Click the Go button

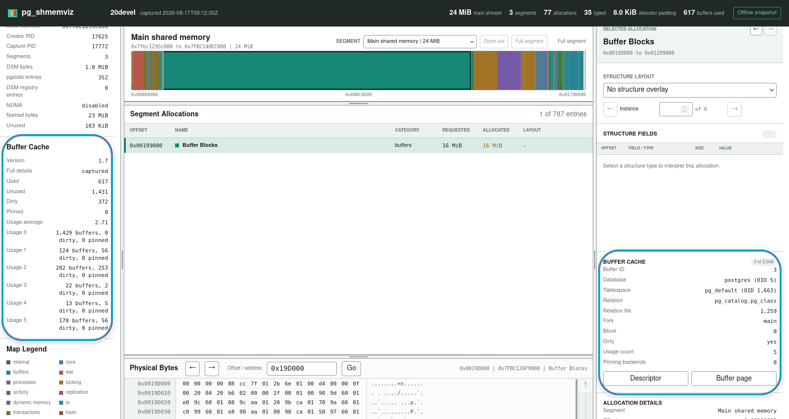click(351, 368)
